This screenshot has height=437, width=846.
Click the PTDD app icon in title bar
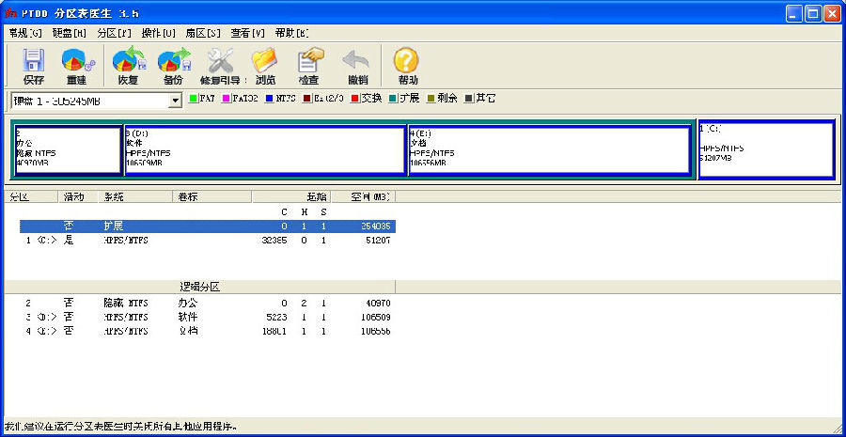(10, 13)
